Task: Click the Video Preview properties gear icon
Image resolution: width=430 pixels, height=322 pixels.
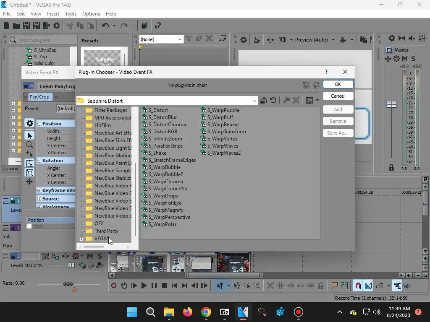Action: [244, 40]
